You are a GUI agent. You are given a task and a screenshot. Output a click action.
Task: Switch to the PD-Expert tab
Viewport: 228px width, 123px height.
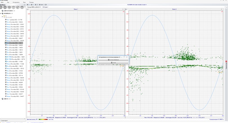(45, 7)
